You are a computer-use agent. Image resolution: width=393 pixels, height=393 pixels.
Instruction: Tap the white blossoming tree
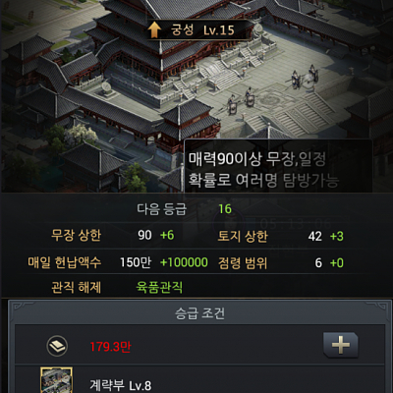point(81,135)
